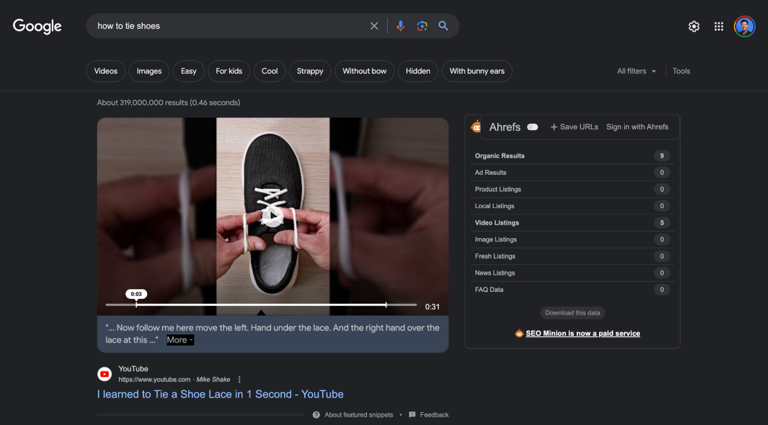
Task: Click the Video Listings row
Action: (572, 223)
